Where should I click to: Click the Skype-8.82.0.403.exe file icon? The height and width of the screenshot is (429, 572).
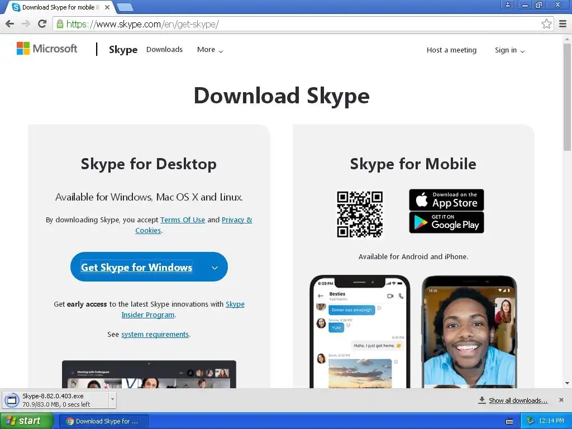click(12, 400)
